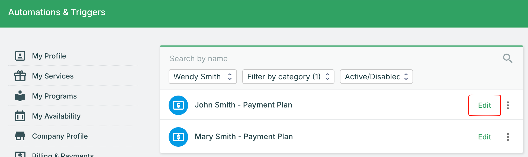Image resolution: width=528 pixels, height=157 pixels.
Task: Click the My Services gift icon
Action: 20,76
